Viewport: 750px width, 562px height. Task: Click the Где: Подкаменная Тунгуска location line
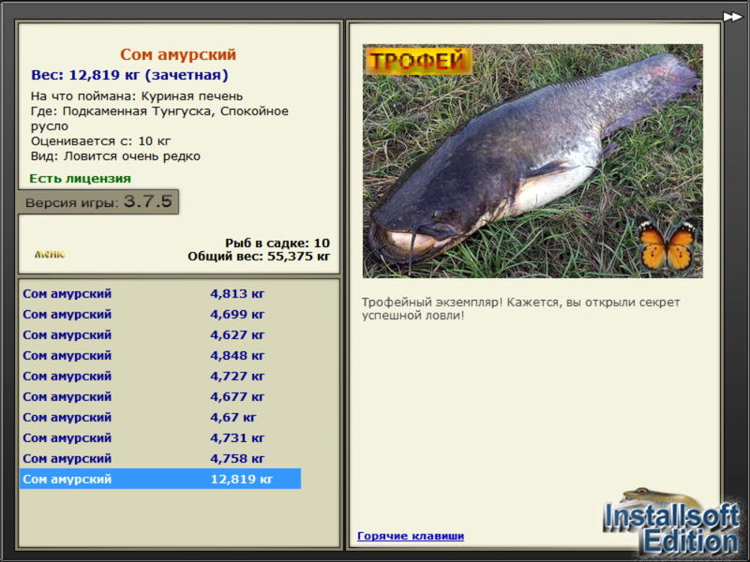point(159,119)
